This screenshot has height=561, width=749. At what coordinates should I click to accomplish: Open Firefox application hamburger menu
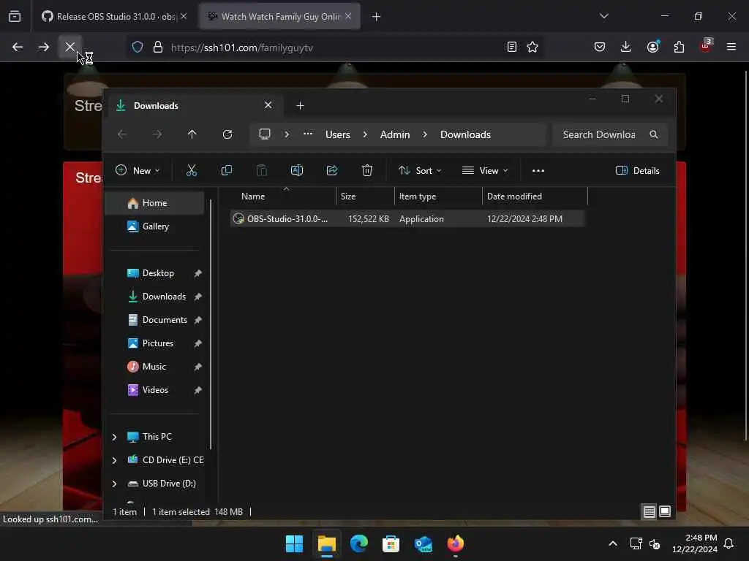(x=731, y=47)
